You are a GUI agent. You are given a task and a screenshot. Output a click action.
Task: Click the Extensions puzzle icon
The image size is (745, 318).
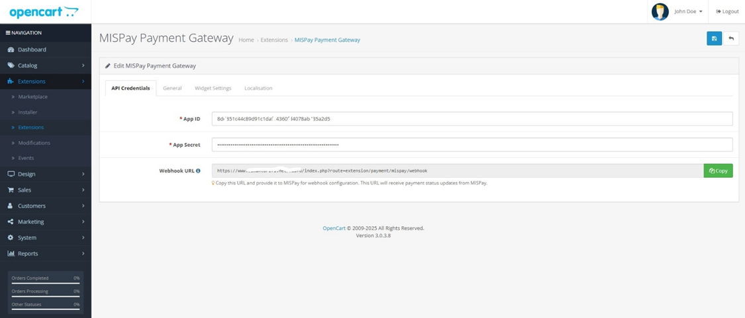click(11, 81)
